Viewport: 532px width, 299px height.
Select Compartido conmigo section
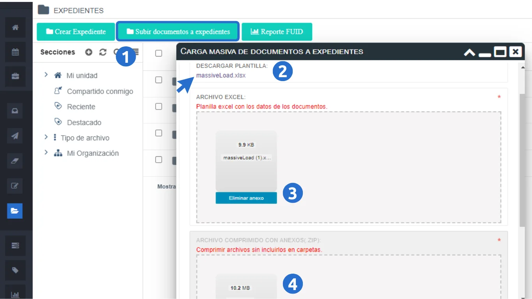tap(100, 91)
